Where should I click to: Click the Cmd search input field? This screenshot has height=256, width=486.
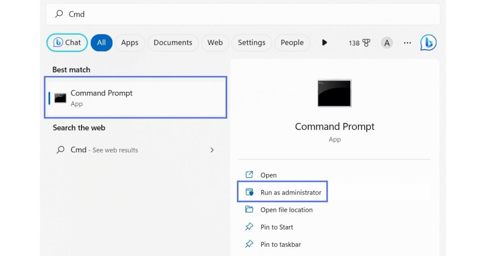click(x=243, y=14)
